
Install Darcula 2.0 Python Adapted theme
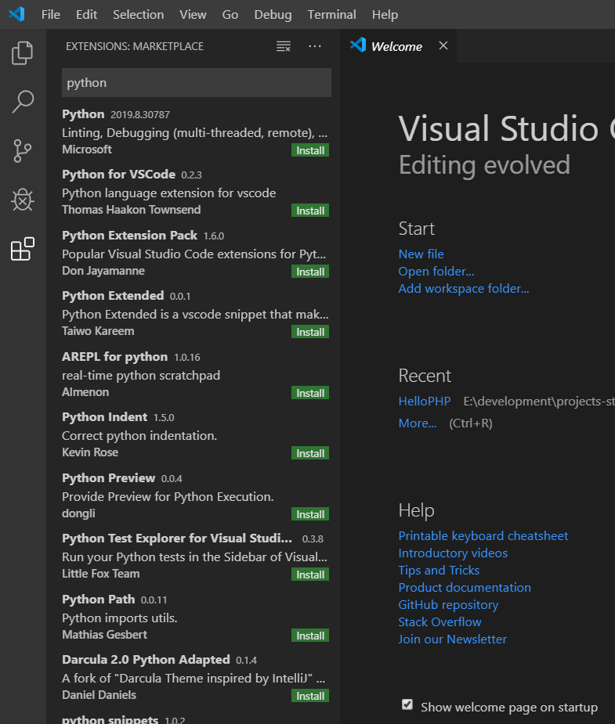point(310,697)
